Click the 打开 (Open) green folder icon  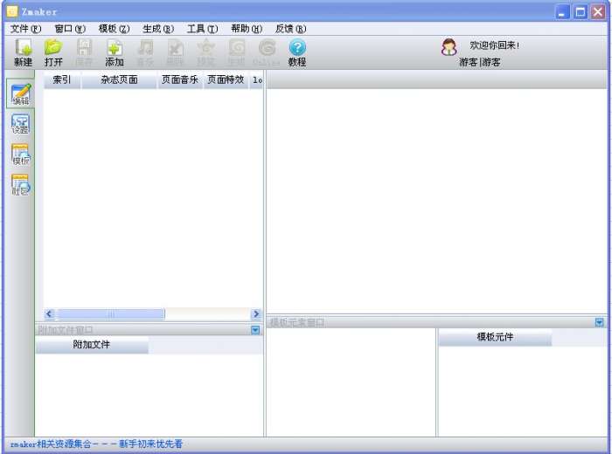53,47
